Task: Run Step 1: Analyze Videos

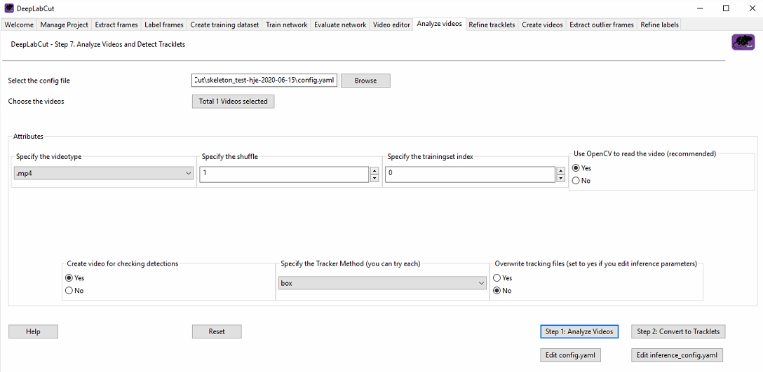Action: [x=579, y=331]
